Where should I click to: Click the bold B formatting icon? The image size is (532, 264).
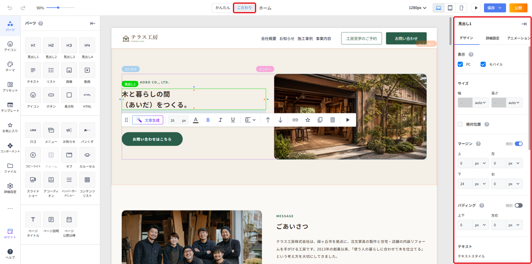click(208, 120)
